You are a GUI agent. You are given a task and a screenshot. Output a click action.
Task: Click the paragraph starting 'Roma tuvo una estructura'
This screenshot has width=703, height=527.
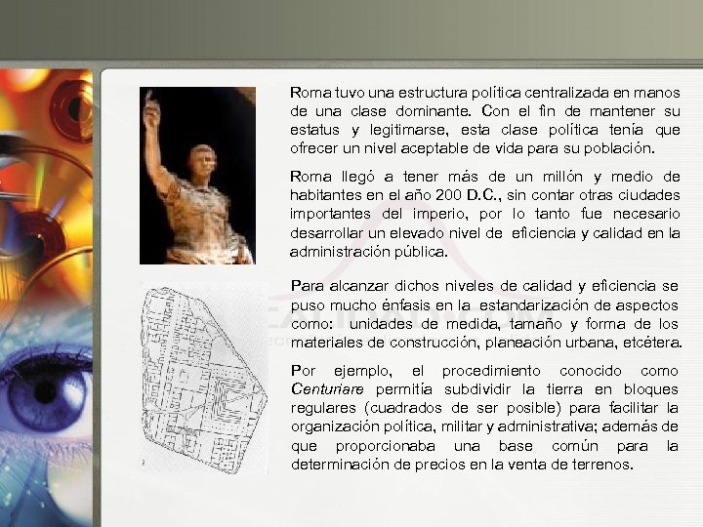485,121
